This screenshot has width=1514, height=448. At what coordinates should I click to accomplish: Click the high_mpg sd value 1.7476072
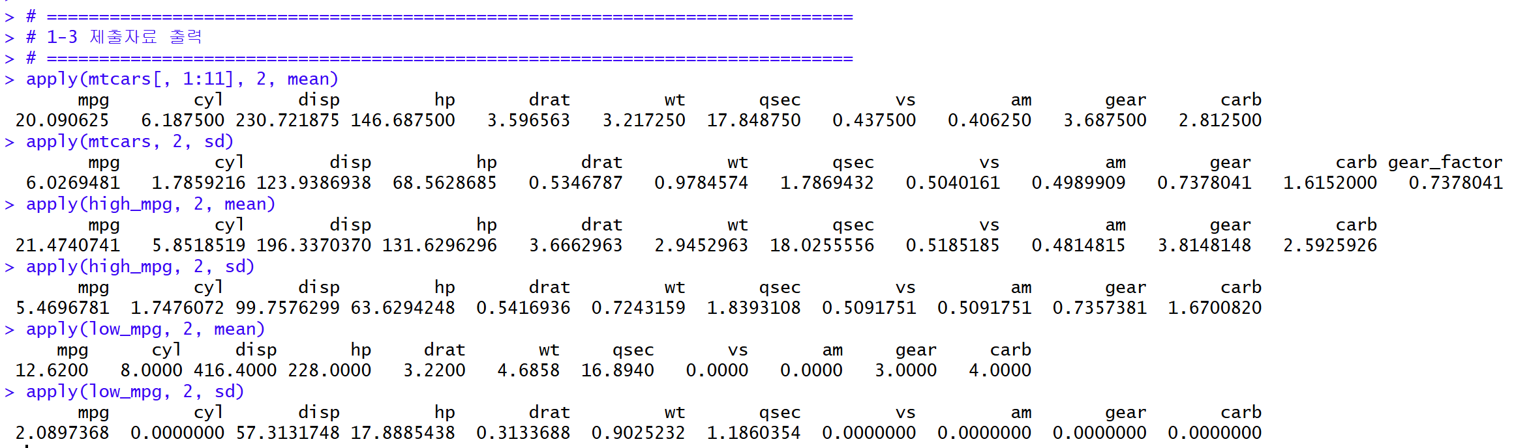177,308
